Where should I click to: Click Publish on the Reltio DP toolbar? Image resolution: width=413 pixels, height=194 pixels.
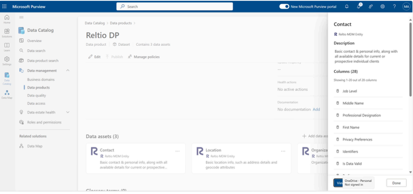(x=114, y=57)
